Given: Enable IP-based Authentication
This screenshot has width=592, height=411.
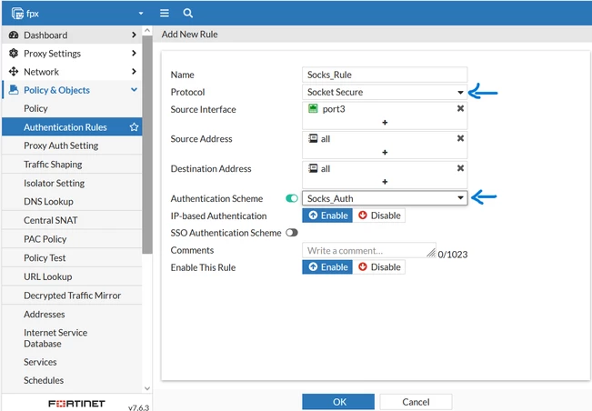Looking at the screenshot, I should (327, 216).
